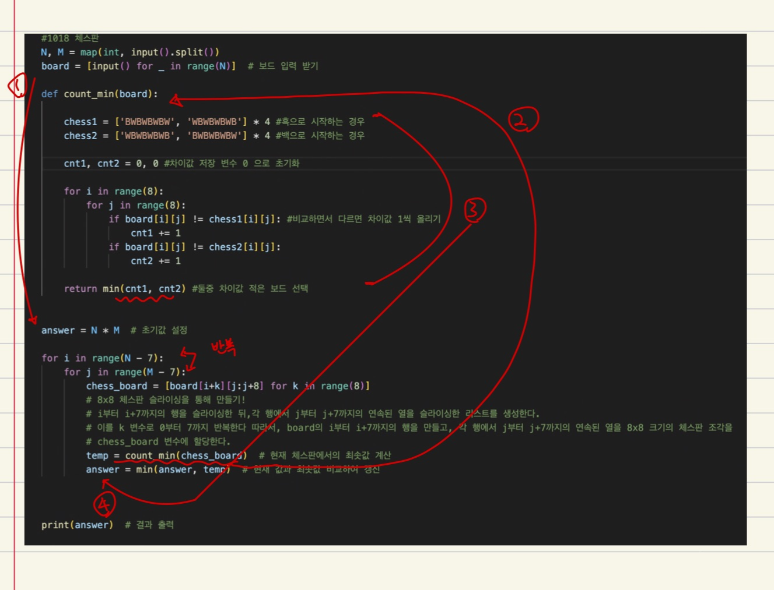Screen dimensions: 774x590
Task: Click the 'chess1 =' list assignment
Action: tap(167, 122)
